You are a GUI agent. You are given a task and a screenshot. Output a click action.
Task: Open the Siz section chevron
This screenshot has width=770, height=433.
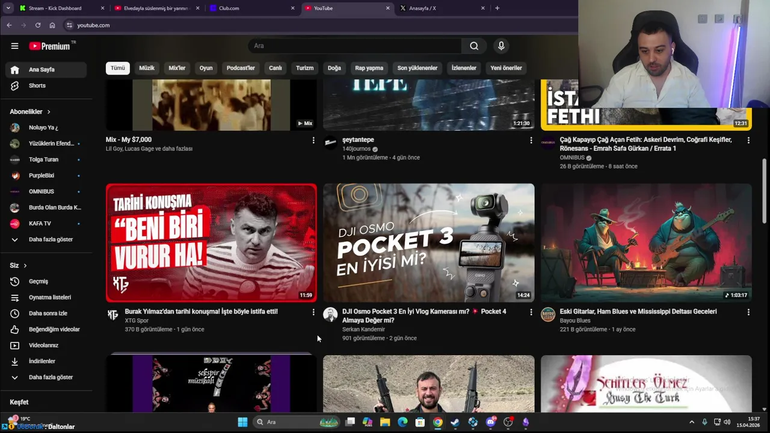(25, 266)
